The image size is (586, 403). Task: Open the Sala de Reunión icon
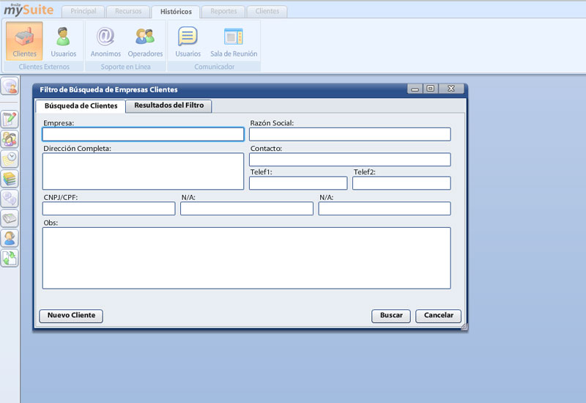coord(234,40)
